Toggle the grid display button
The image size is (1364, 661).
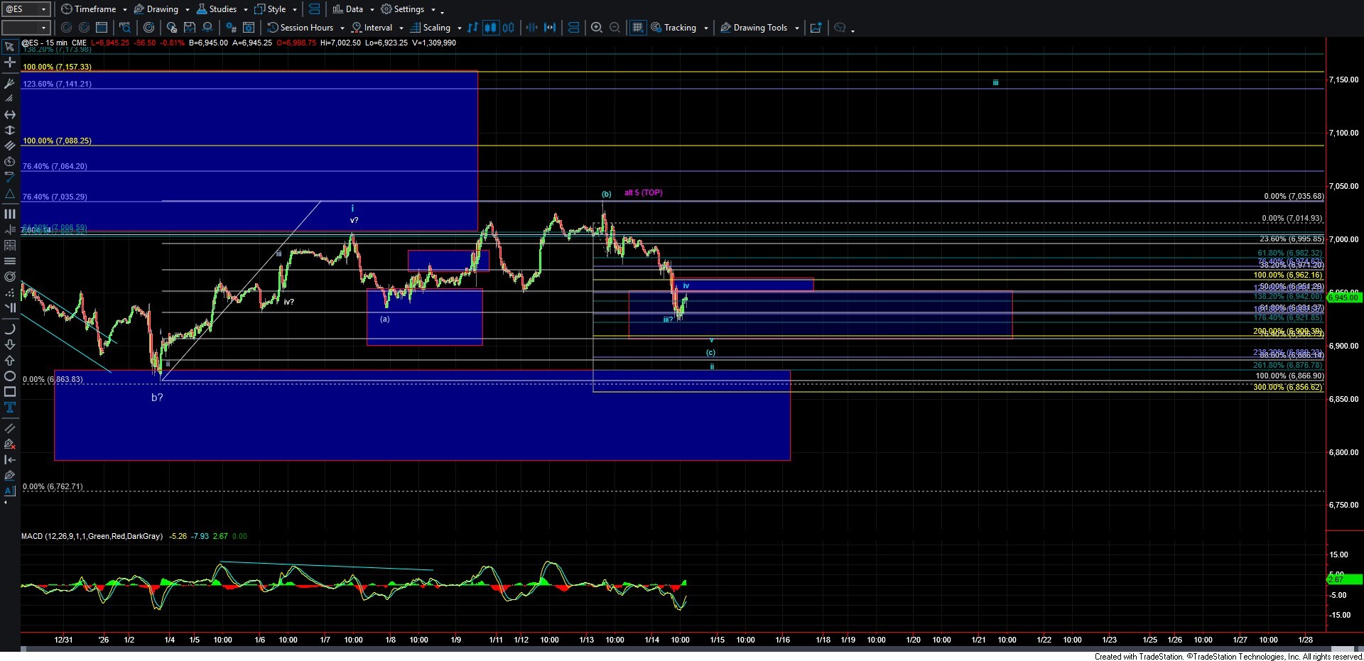[638, 28]
